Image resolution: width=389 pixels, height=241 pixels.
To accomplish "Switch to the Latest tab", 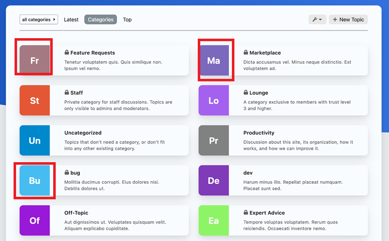I will (71, 20).
